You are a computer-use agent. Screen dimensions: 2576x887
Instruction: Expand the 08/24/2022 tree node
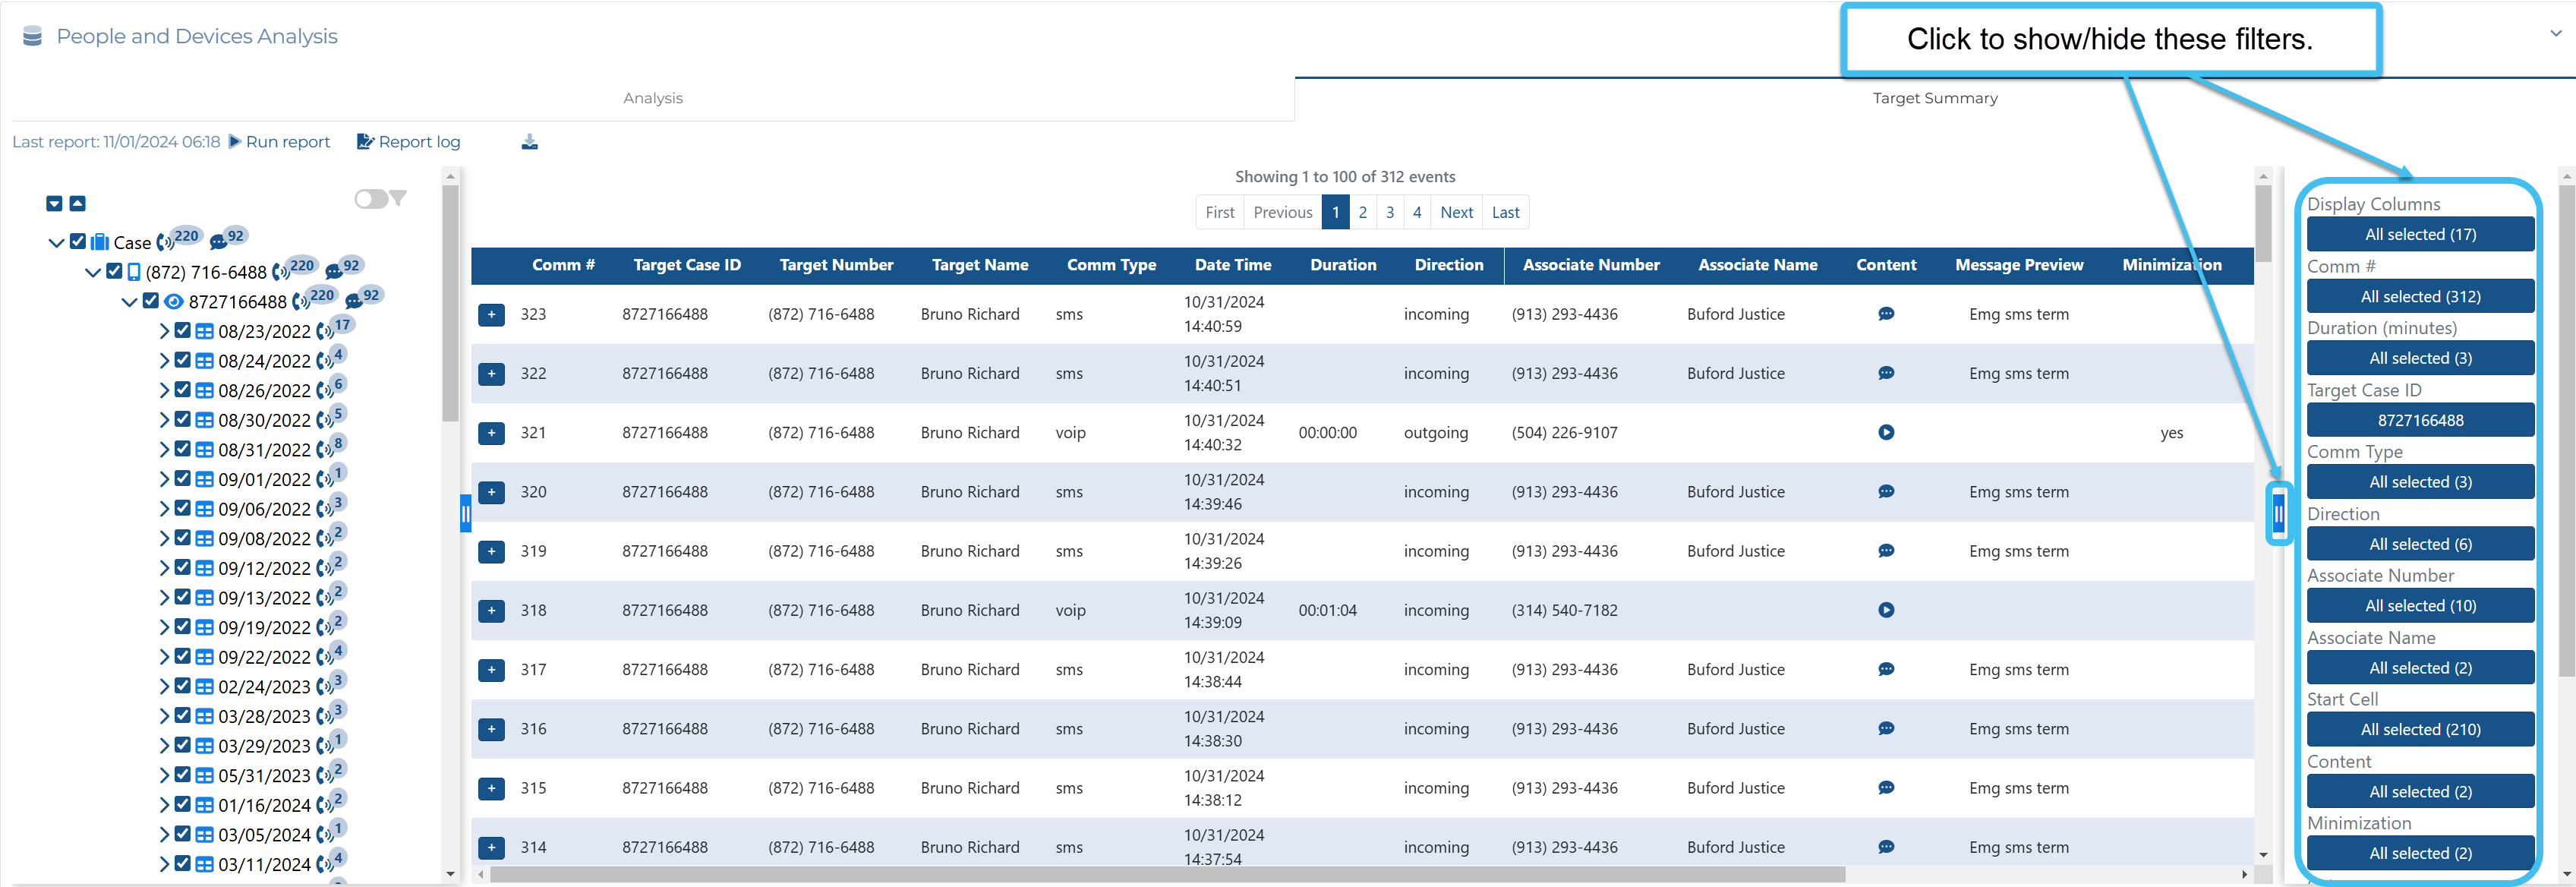(164, 361)
